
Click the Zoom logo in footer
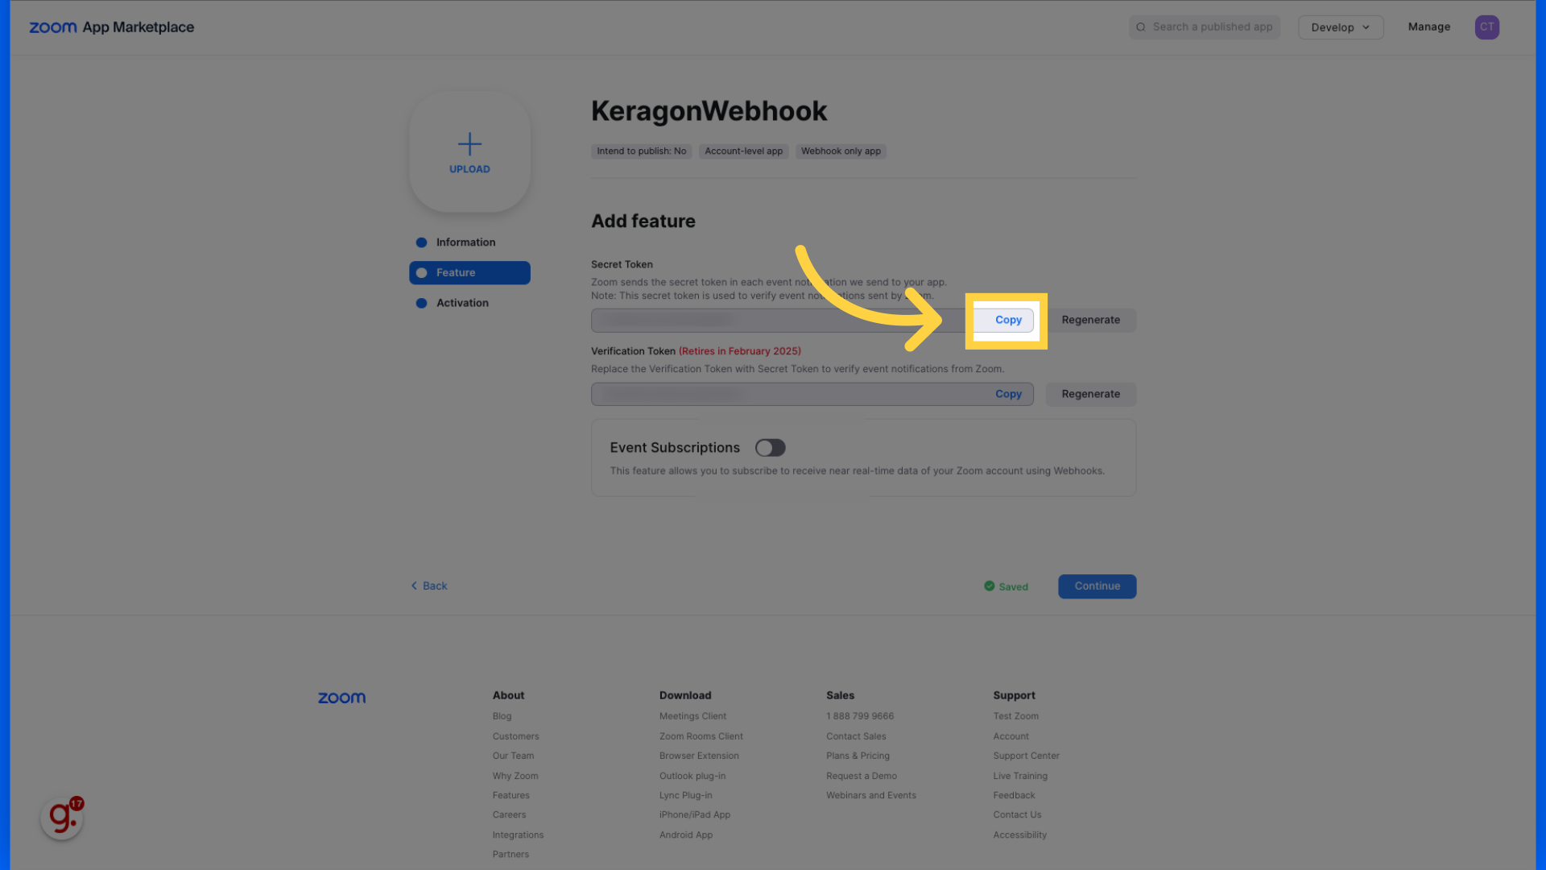coord(341,698)
